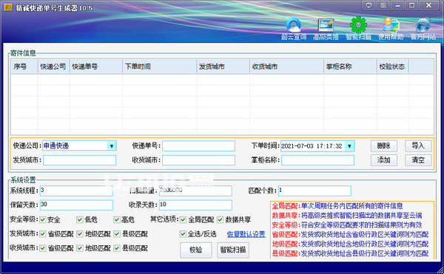The height and width of the screenshot is (274, 444).
Task: Toggle the 高危 security level checkbox
Action: coord(117,219)
